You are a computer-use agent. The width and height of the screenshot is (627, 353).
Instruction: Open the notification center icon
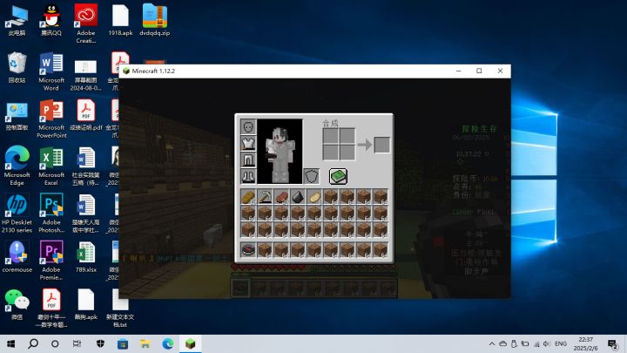point(612,343)
